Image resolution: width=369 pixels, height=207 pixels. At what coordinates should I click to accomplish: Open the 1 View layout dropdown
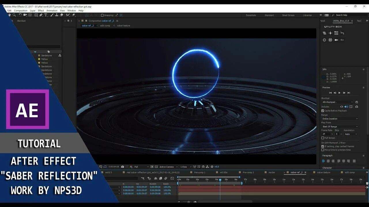tap(185, 167)
